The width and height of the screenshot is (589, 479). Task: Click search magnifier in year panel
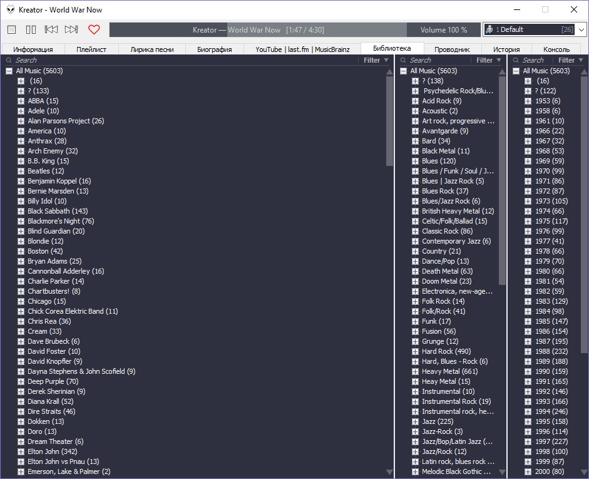coord(516,60)
